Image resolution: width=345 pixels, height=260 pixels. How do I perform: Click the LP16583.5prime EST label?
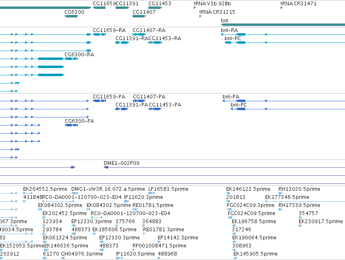click(x=168, y=189)
